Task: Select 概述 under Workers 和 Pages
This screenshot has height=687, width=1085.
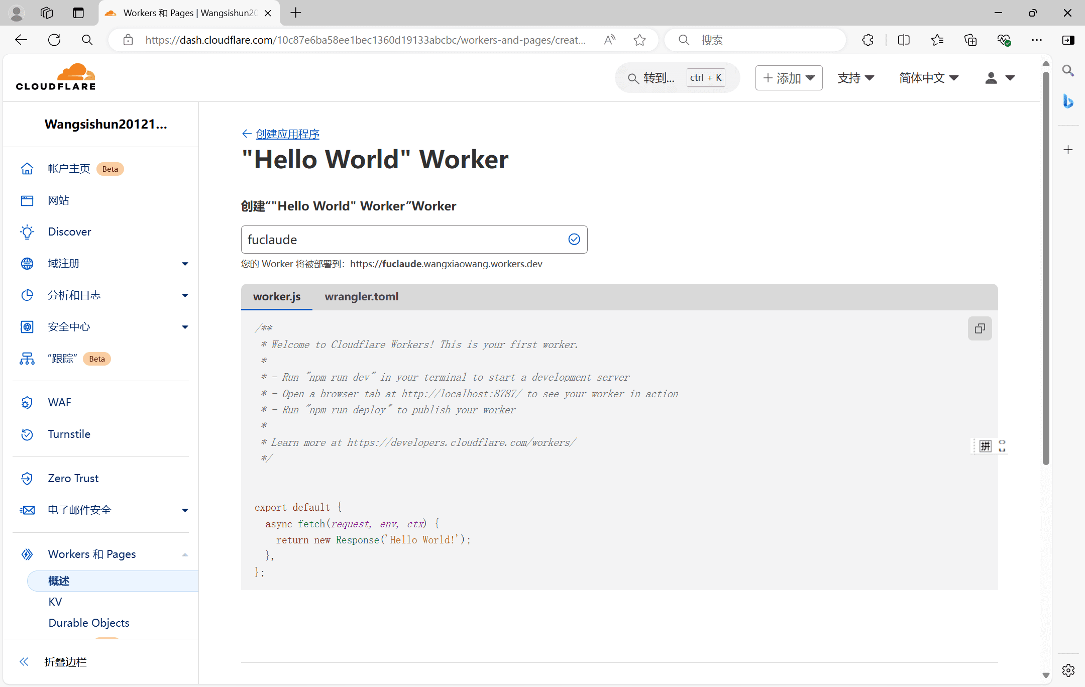Action: [x=113, y=581]
